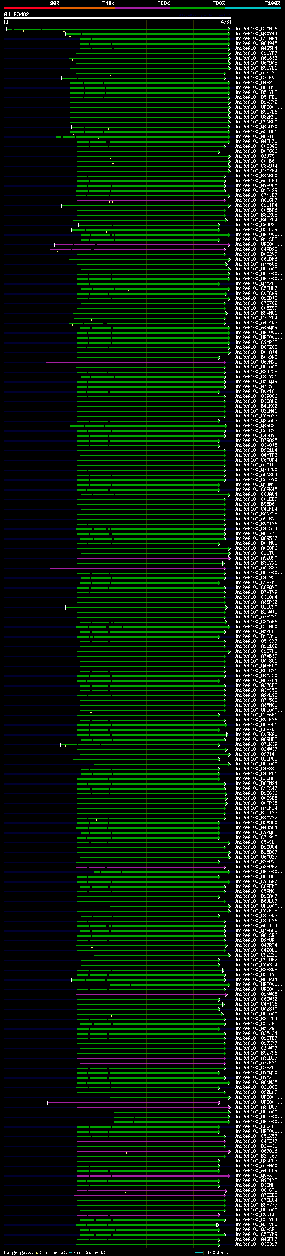Select the query name AU193482

(16, 15)
